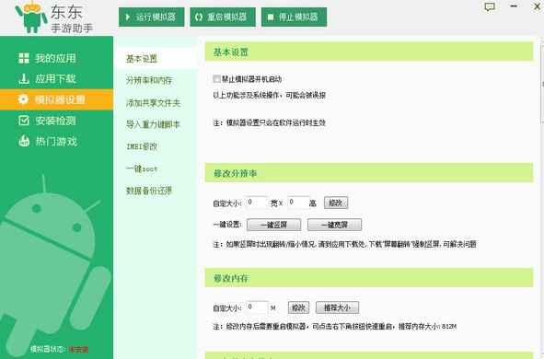Click the 重启模拟器 button text
The height and width of the screenshot is (359, 544).
click(x=227, y=17)
